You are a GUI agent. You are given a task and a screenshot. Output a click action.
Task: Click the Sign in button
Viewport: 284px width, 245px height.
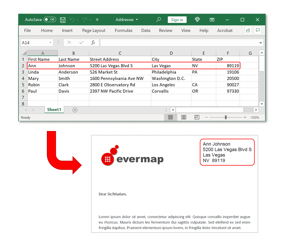[x=177, y=20]
